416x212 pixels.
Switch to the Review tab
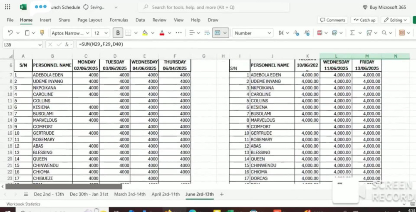[x=159, y=20]
